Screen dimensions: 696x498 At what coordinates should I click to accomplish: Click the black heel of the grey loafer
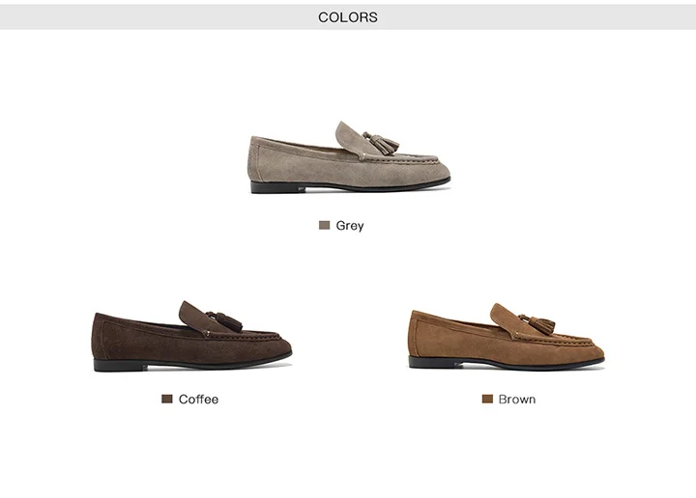277,187
